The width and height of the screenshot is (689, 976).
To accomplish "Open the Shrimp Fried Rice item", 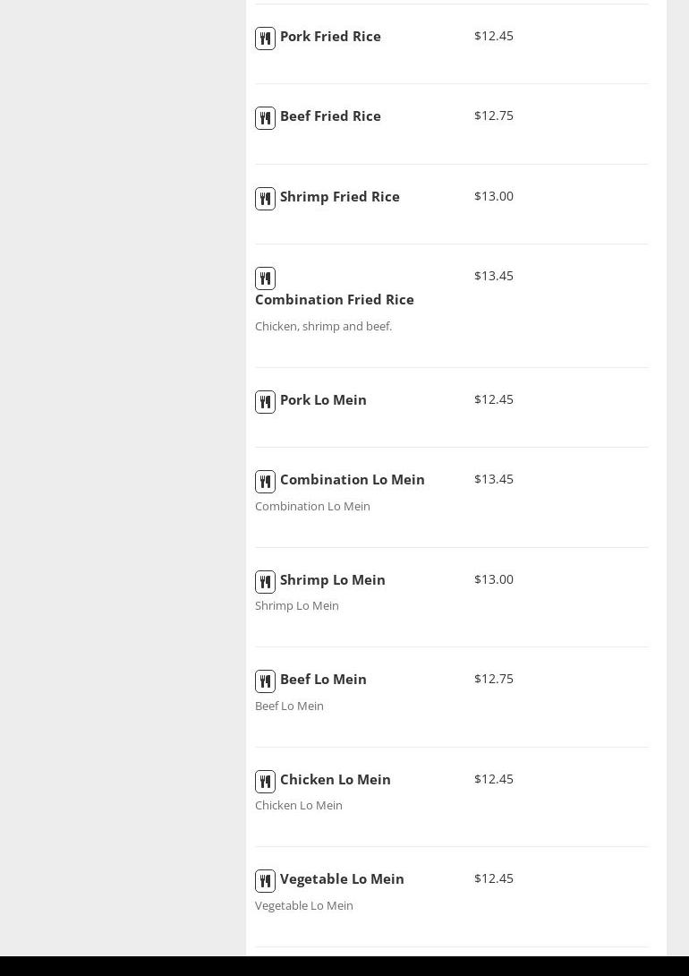I will pyautogui.click(x=339, y=197).
